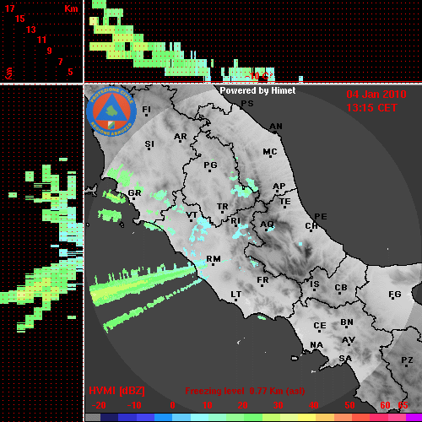The height and width of the screenshot is (422, 422).
Task: Click the FI city label on the map
Action: 146,109
